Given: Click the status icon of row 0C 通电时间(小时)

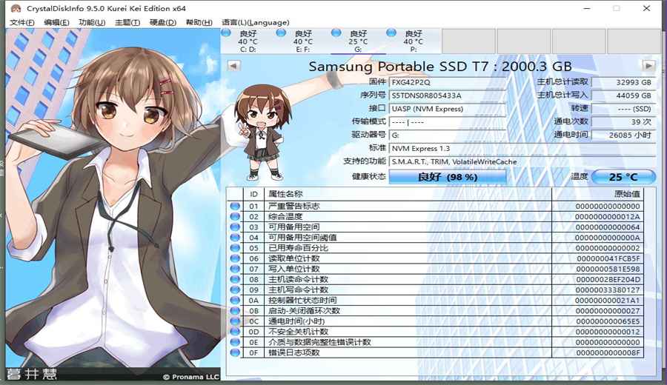Looking at the screenshot, I should click(235, 321).
